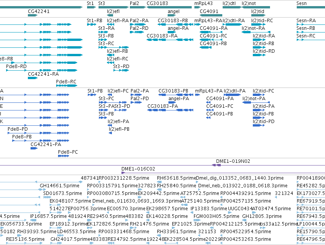This screenshot has width=325, height=245.
Task: Select the l(2)not-RA transcript
Action: point(256,32)
